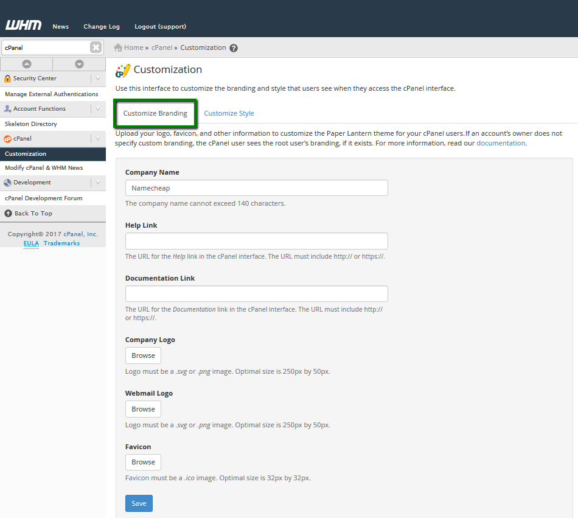Image resolution: width=578 pixels, height=518 pixels.
Task: Click the WHM logo
Action: pyautogui.click(x=23, y=26)
